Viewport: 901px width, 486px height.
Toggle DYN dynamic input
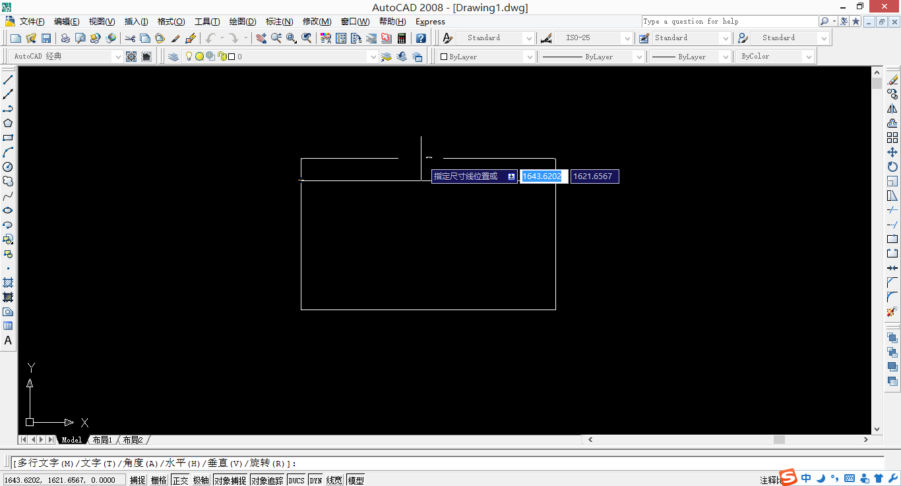[316, 480]
